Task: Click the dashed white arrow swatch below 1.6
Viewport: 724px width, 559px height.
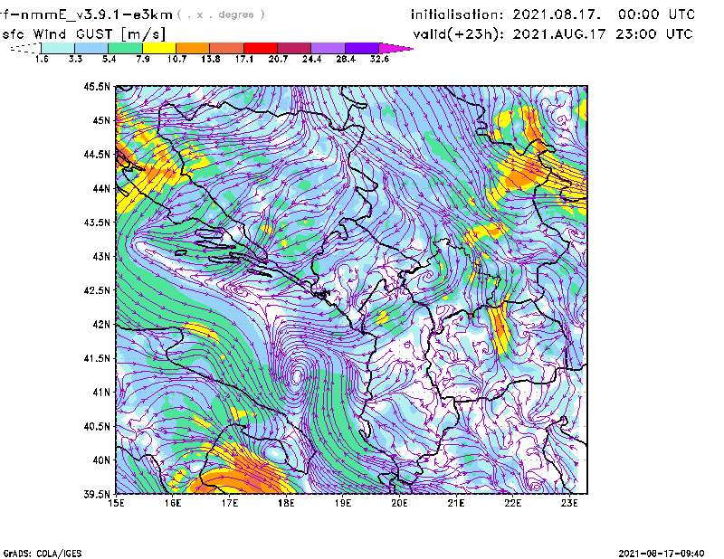Action: [x=25, y=48]
